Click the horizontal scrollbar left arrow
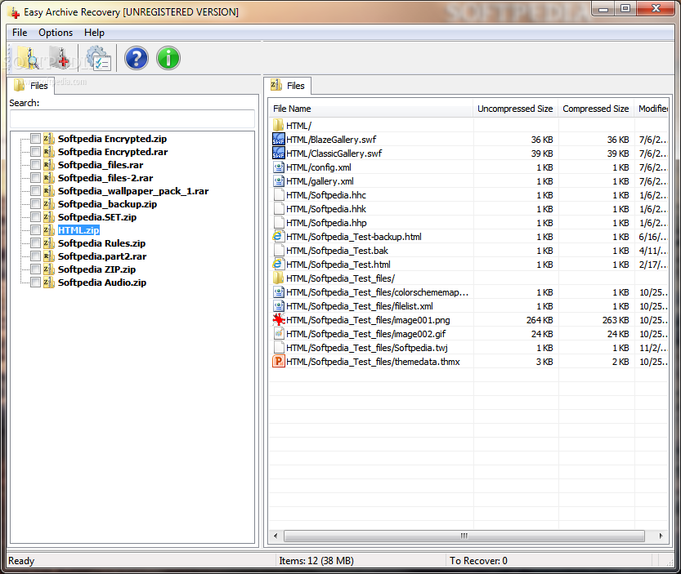681x574 pixels. [276, 536]
